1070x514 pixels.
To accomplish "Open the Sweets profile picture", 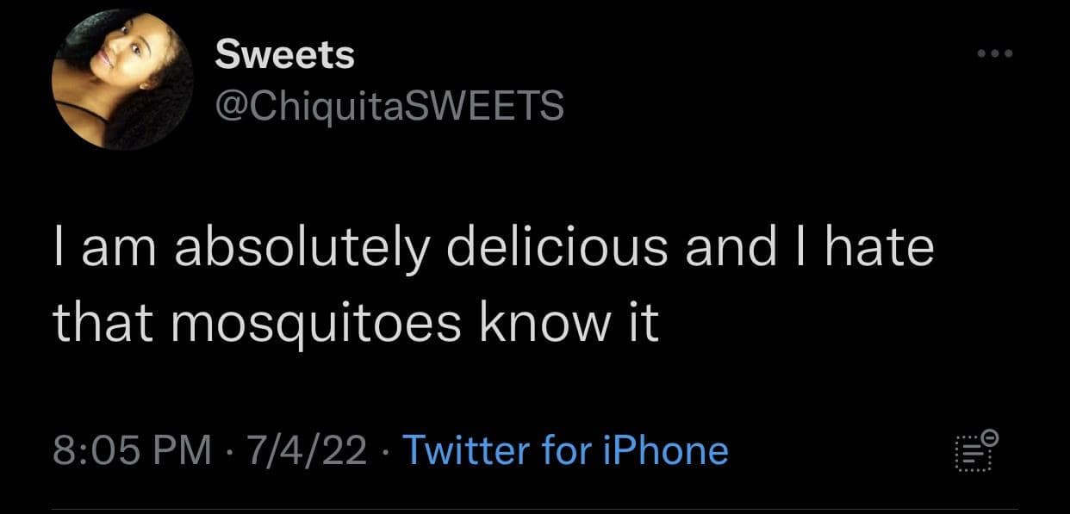I will tap(124, 79).
